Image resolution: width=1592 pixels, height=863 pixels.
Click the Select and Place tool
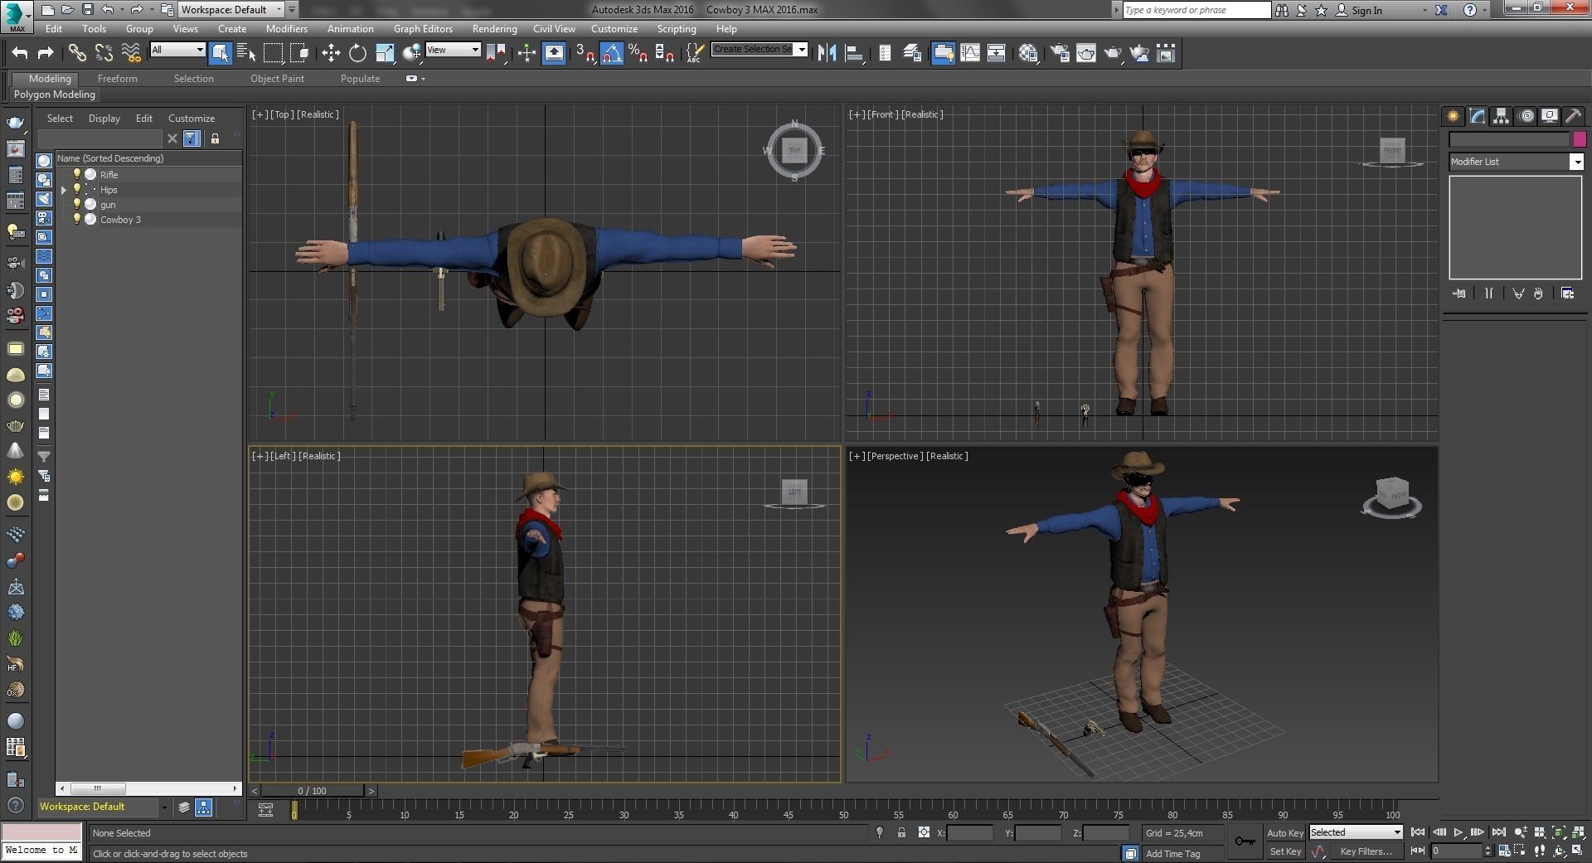pos(411,53)
